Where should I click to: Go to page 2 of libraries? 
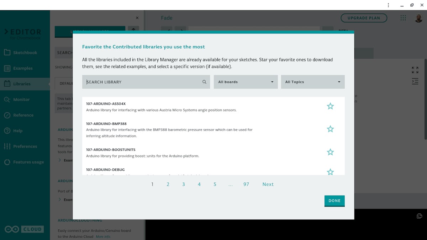168,185
